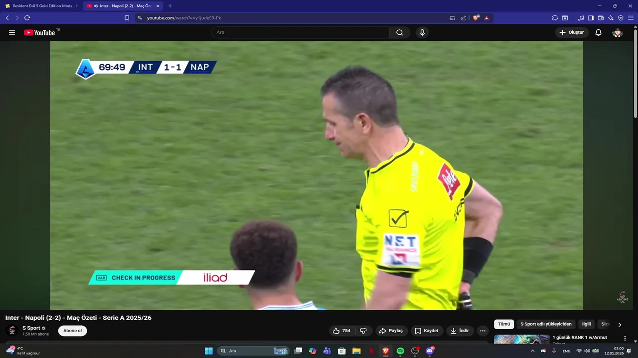
Task: Open the ENG input language indicator
Action: click(x=567, y=351)
